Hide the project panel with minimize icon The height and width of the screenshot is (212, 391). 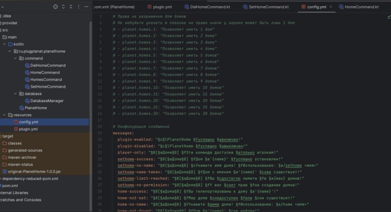pyautogui.click(x=87, y=6)
